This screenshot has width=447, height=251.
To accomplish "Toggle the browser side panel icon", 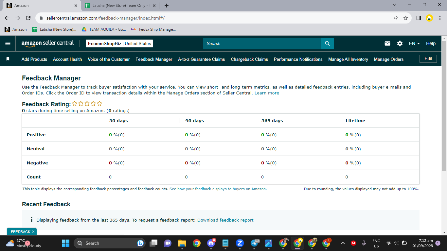I will [x=419, y=18].
